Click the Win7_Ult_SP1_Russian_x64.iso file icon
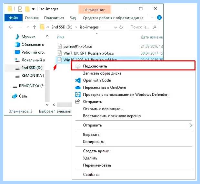Screen dimensions: 200x184 60,53
